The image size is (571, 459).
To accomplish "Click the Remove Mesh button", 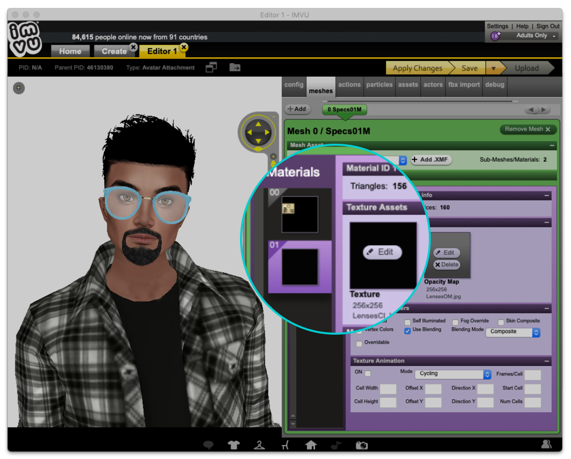I will (528, 129).
